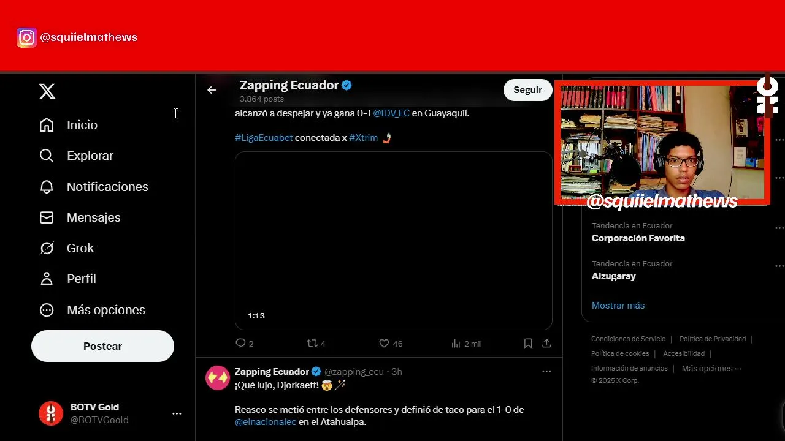Like the post with 46 likes

coord(391,344)
